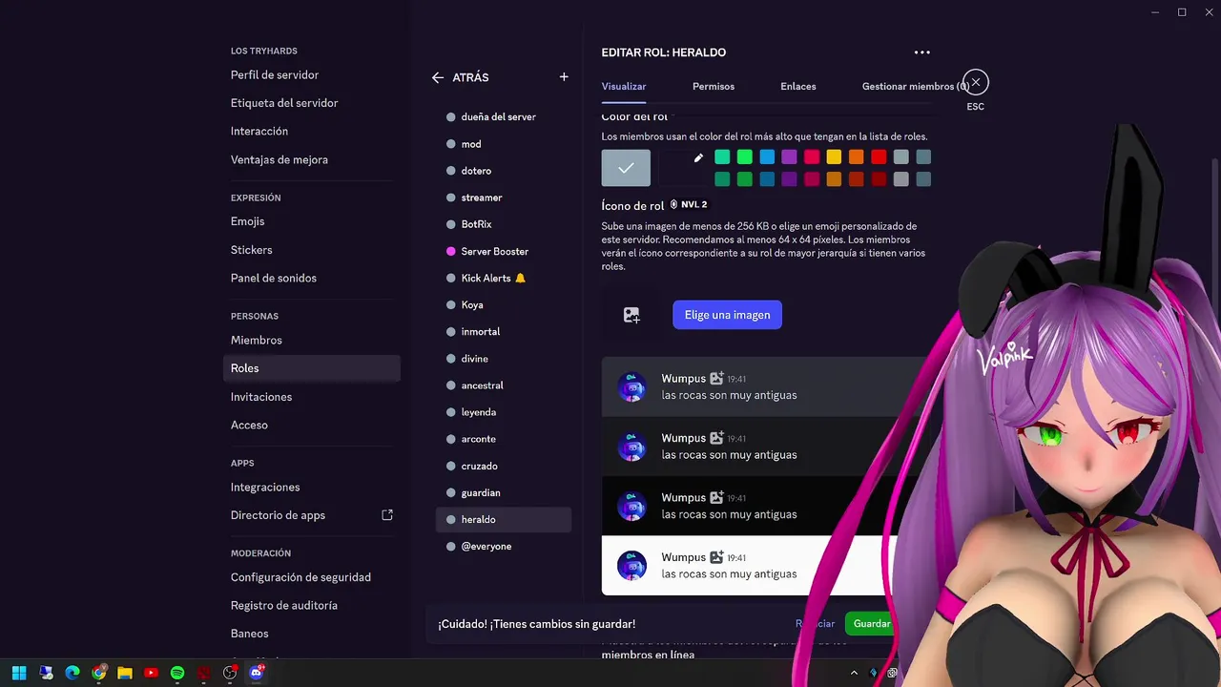The width and height of the screenshot is (1221, 687).
Task: Select the ancestral role
Action: point(504,385)
